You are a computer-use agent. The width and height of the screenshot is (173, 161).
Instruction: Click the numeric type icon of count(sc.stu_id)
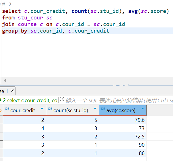point(50,109)
